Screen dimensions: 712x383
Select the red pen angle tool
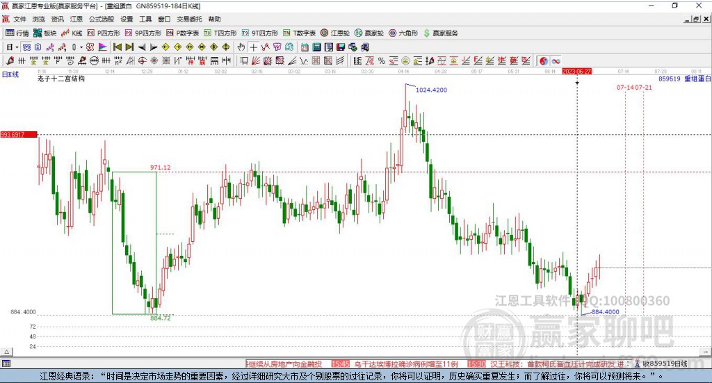point(10,60)
